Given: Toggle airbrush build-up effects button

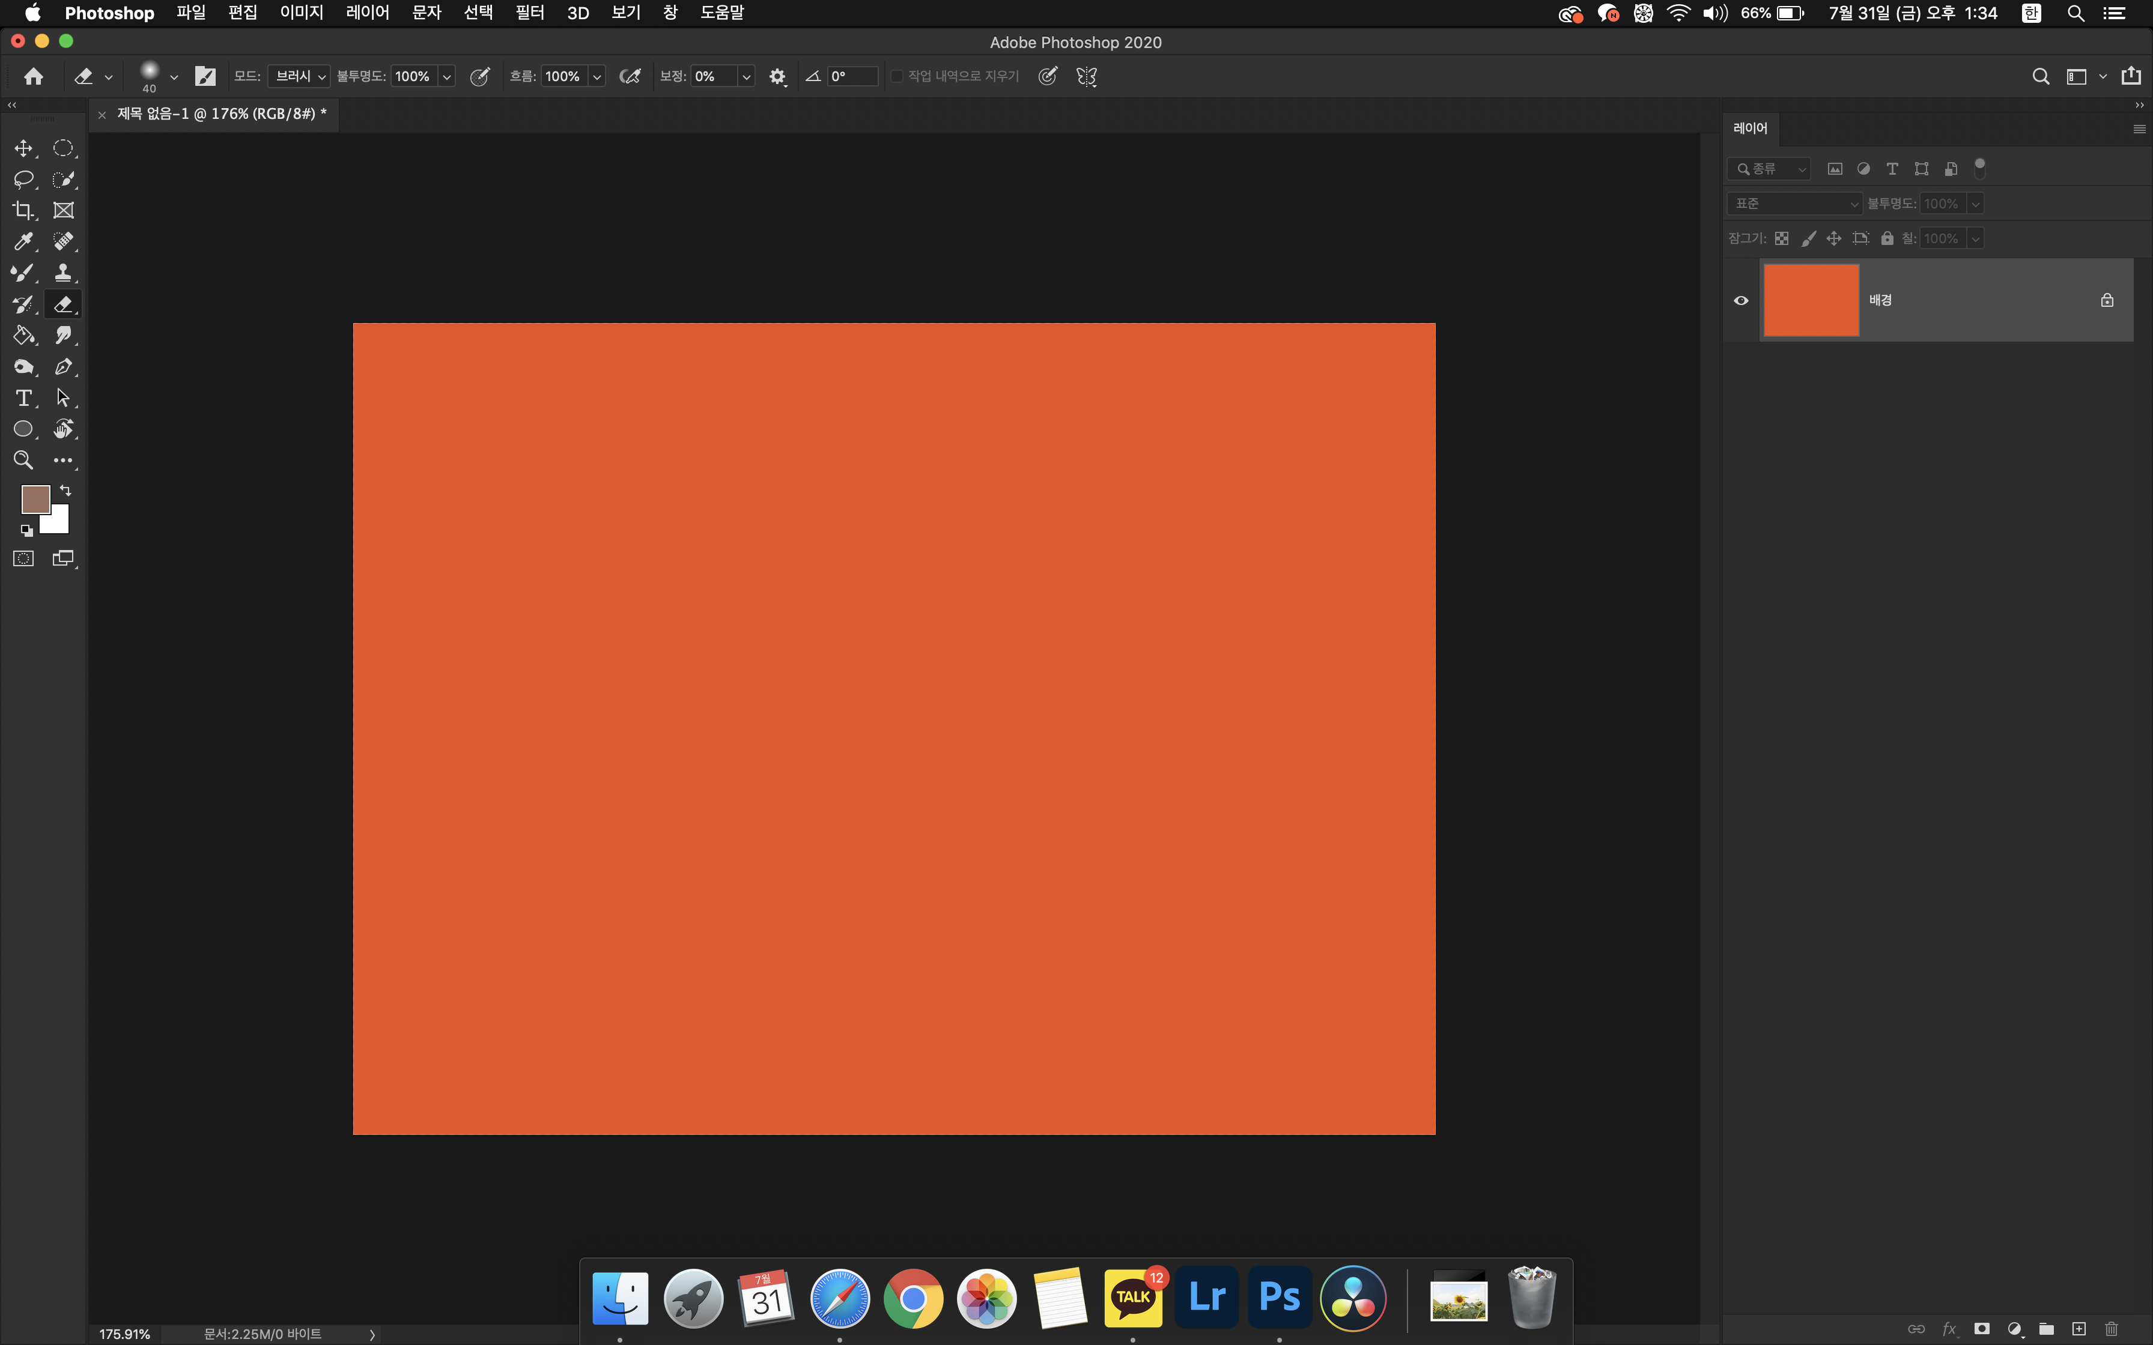Looking at the screenshot, I should [x=630, y=76].
